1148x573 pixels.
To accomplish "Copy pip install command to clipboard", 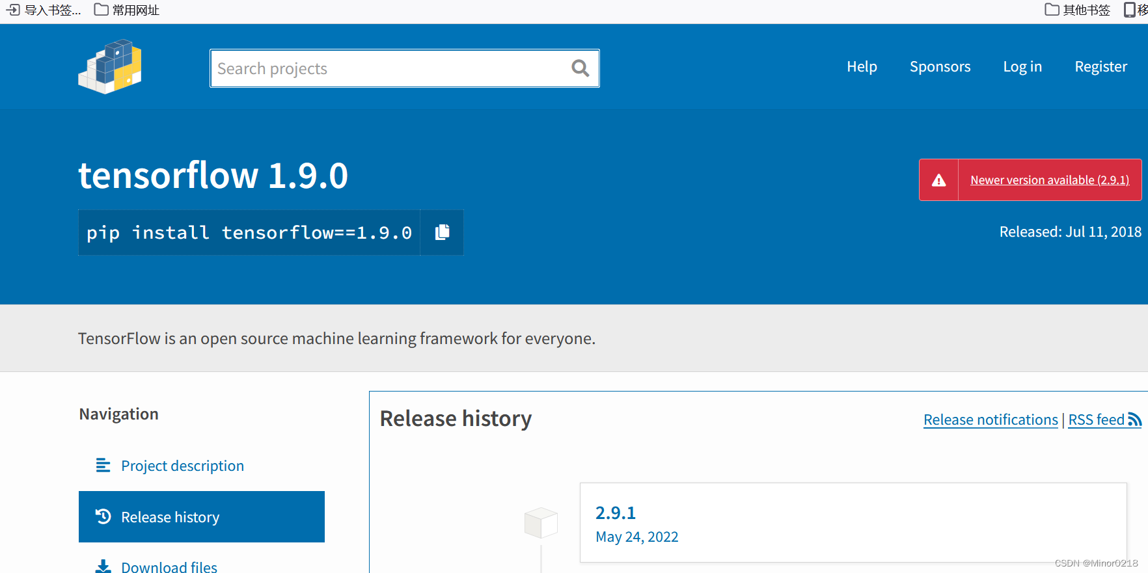I will (x=443, y=232).
